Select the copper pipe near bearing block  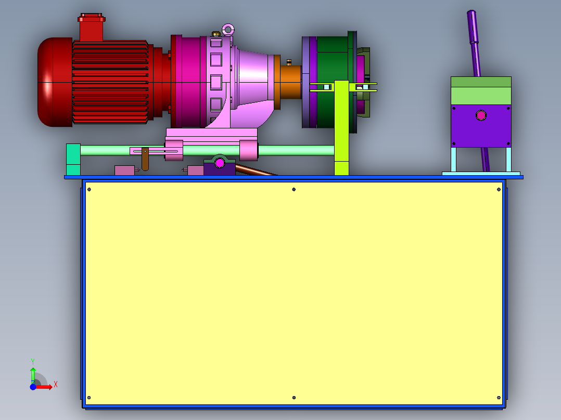point(254,170)
